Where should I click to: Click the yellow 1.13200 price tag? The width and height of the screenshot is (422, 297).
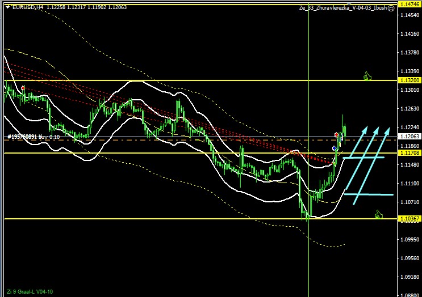[x=410, y=80]
